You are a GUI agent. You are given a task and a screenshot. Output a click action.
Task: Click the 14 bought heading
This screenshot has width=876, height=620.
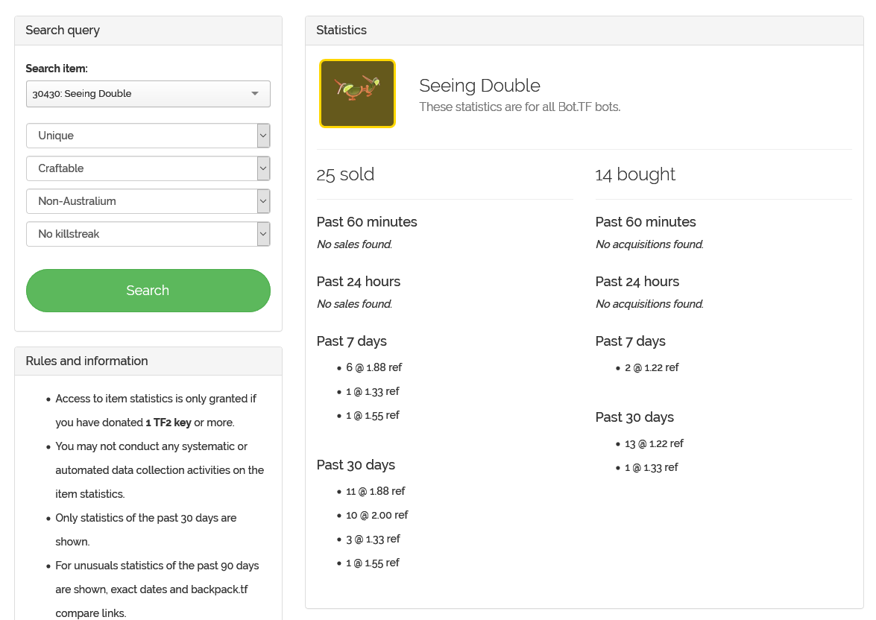635,174
